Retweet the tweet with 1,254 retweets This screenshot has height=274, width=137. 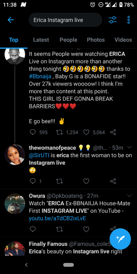59,132
